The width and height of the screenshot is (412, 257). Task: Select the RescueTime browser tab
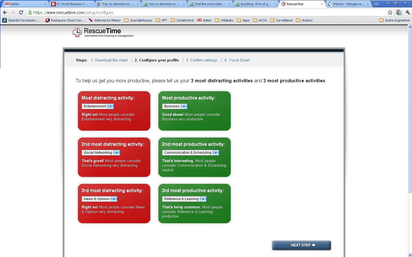click(x=302, y=4)
